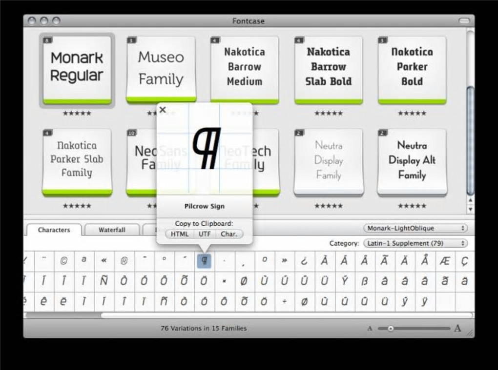Set star rating under Neutra Display Alt Family

(412, 206)
